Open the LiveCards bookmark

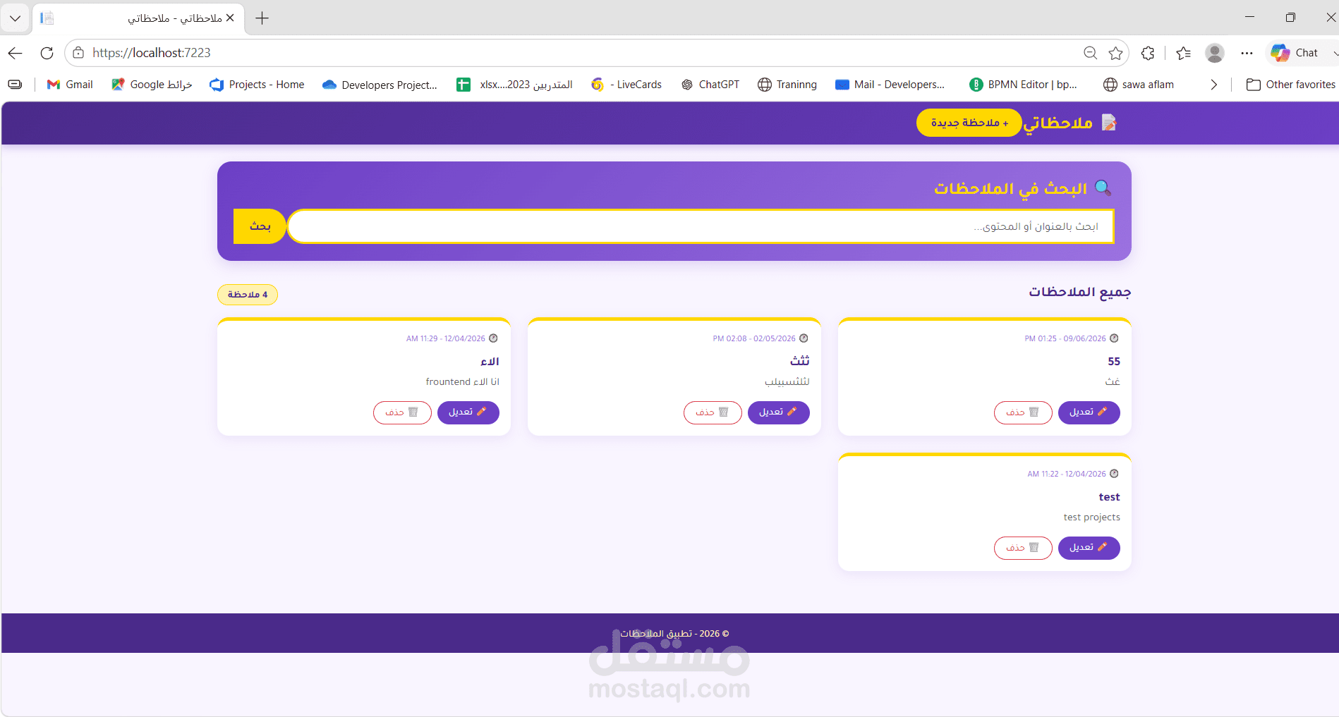(626, 85)
